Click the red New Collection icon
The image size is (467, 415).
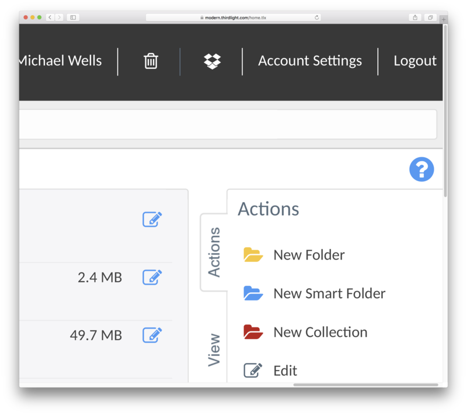[x=253, y=332]
